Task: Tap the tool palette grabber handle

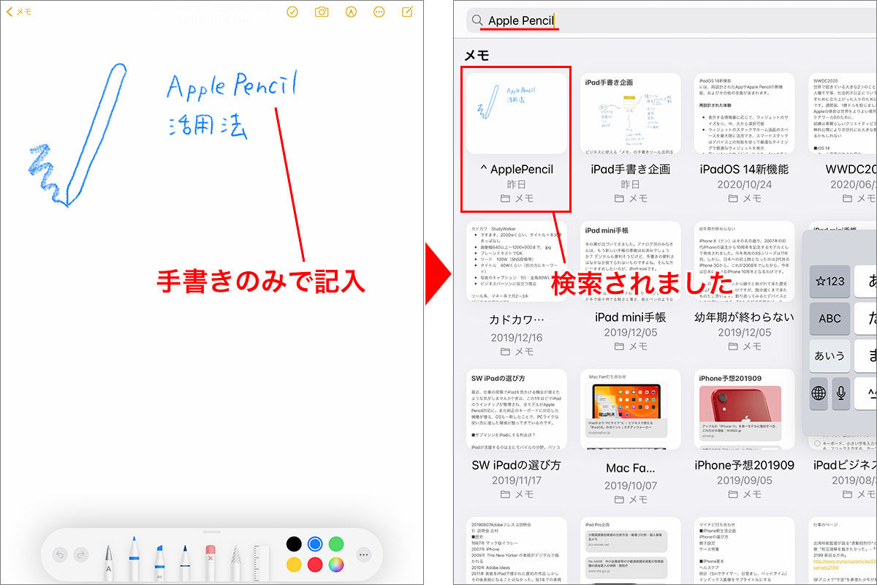Action: [x=212, y=532]
